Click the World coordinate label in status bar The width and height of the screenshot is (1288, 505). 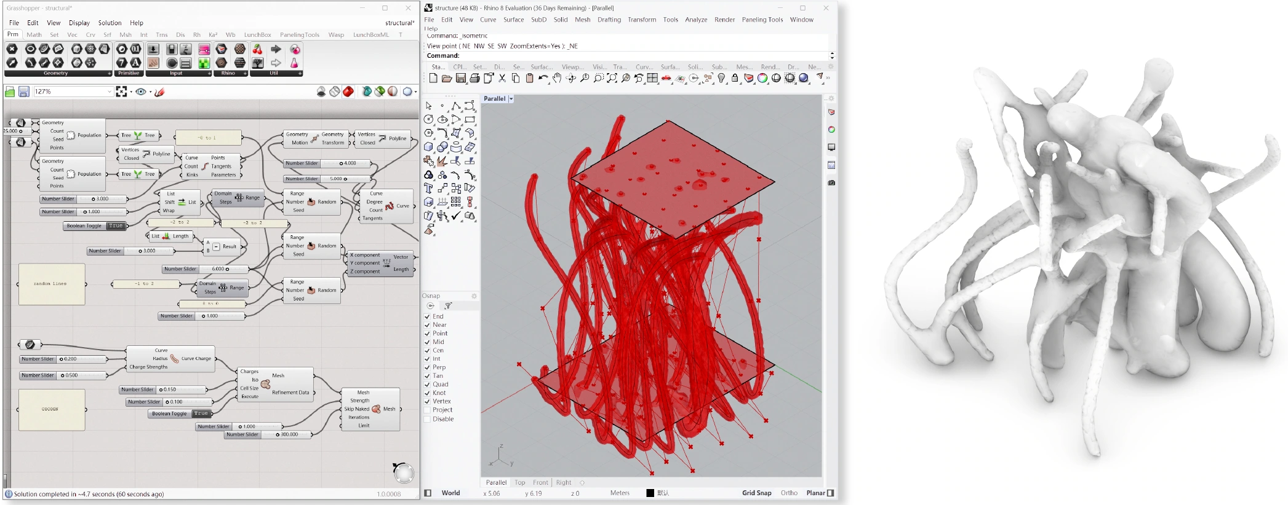450,493
